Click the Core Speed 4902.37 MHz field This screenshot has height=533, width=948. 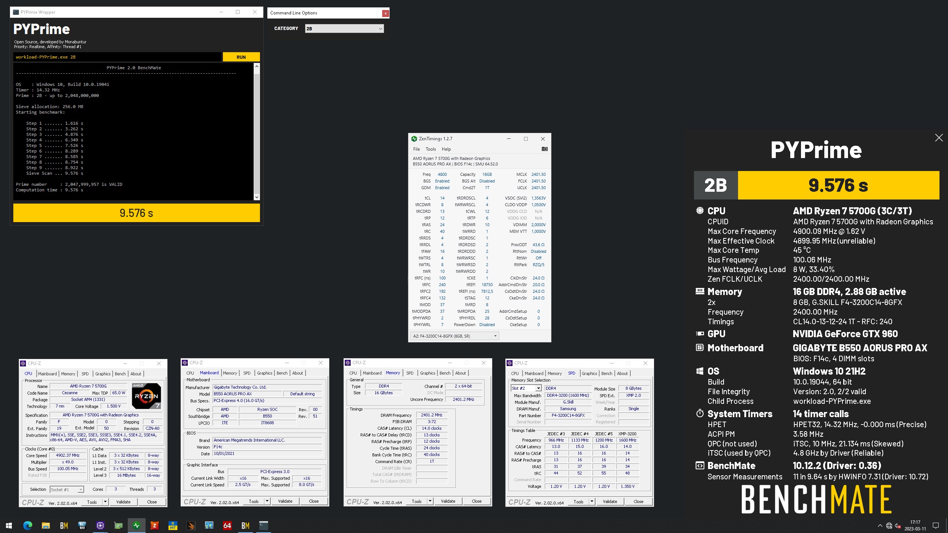[68, 456]
